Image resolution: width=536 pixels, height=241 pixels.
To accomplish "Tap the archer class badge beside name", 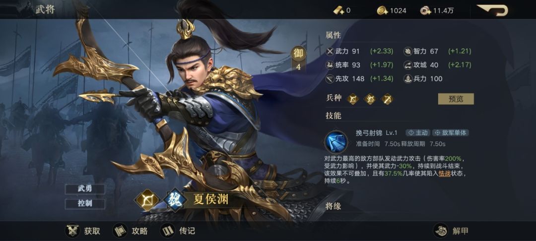I will coord(147,200).
